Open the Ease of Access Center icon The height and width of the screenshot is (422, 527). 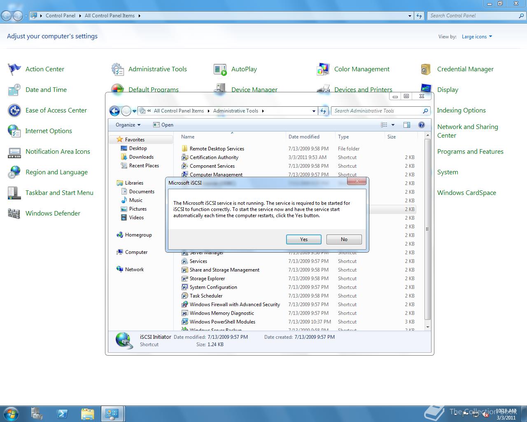14,110
